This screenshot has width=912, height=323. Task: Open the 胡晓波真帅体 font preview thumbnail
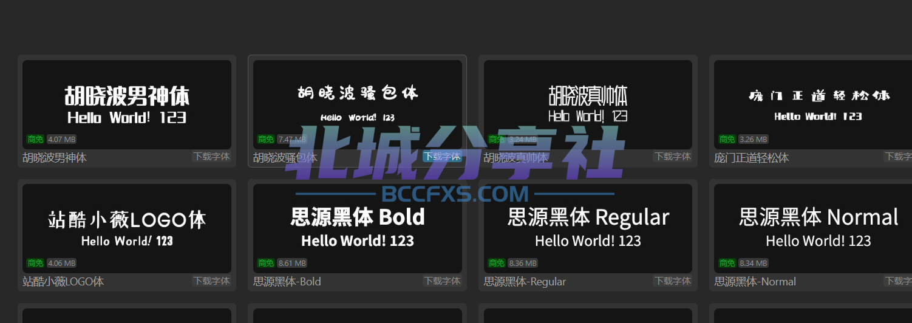click(x=588, y=104)
